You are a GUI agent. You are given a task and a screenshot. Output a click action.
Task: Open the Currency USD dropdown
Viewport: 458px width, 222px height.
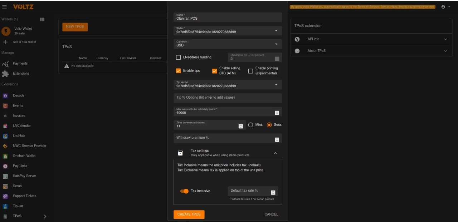point(228,44)
